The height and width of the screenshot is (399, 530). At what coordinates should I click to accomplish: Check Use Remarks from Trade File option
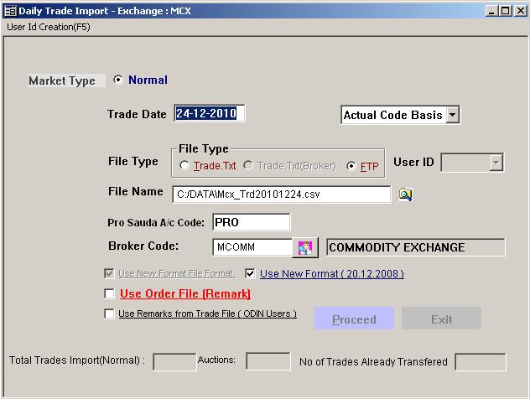pos(109,314)
